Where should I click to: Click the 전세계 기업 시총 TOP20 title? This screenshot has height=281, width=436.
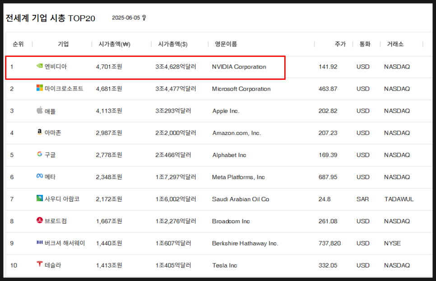[51, 18]
